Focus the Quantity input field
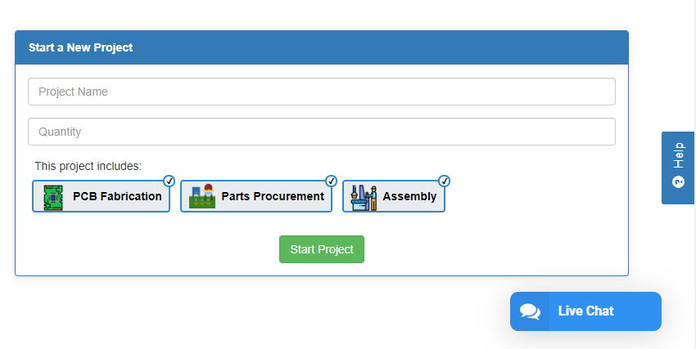Image resolution: width=696 pixels, height=349 pixels. coord(322,132)
